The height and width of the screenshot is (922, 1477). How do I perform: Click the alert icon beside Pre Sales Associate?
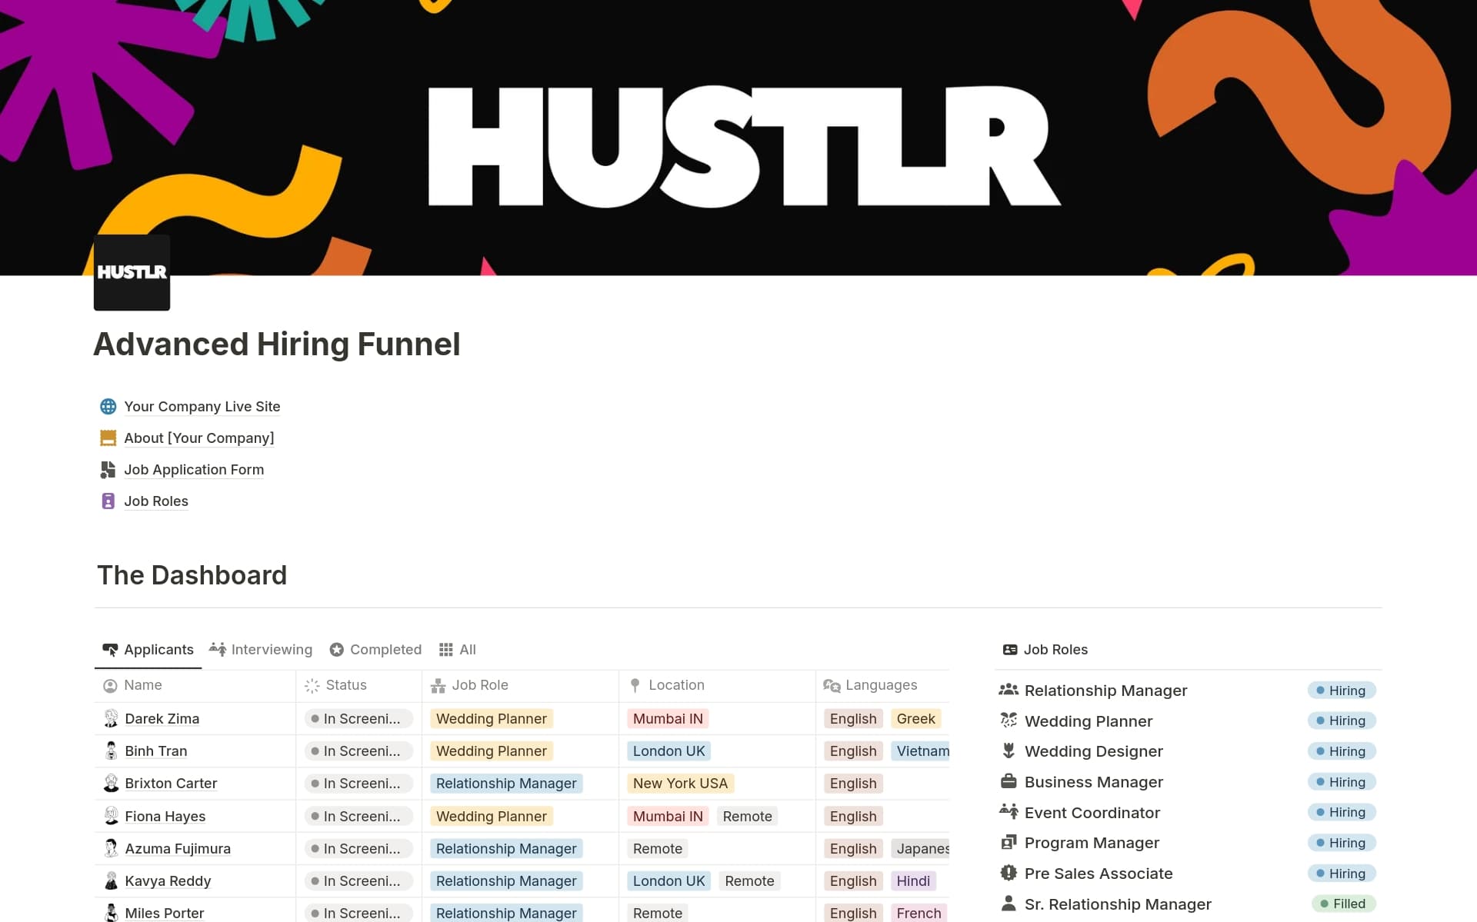click(x=1009, y=873)
